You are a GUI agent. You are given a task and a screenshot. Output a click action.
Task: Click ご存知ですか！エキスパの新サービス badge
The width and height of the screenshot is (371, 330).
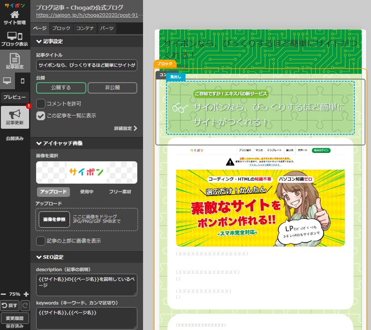(x=231, y=94)
